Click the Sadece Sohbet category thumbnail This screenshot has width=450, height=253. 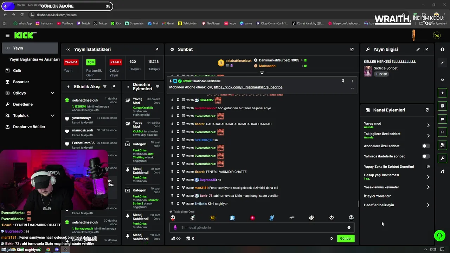click(368, 71)
